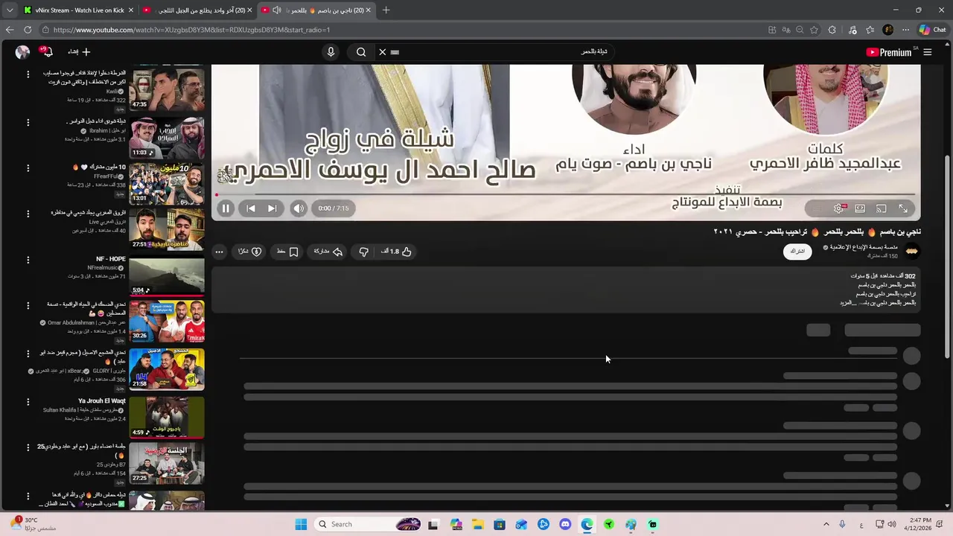Screen dimensions: 953x536
Task: Skip to the previous video in player
Action: [x=251, y=208]
